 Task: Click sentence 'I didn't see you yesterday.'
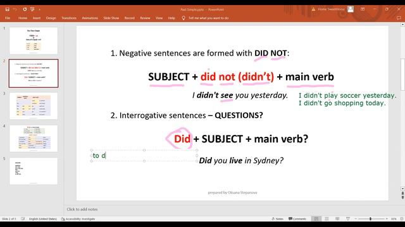pyautogui.click(x=240, y=95)
